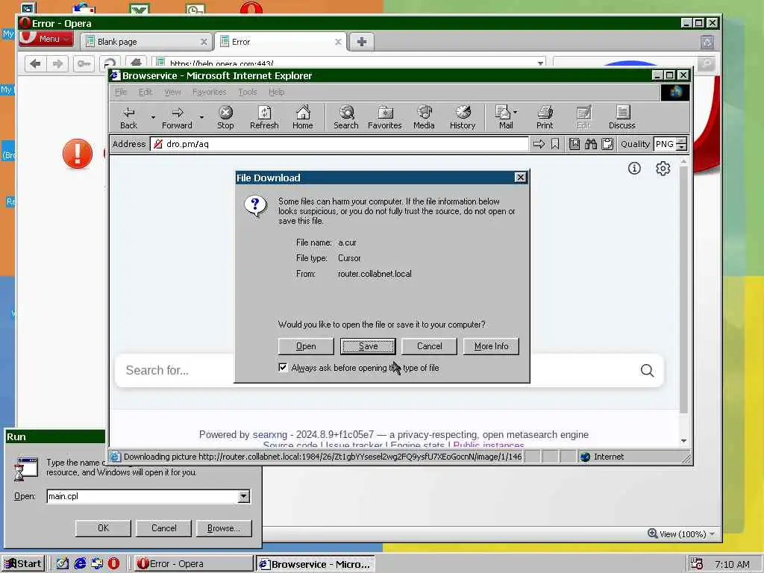
Task: Click the info circle icon on the page
Action: (634, 168)
